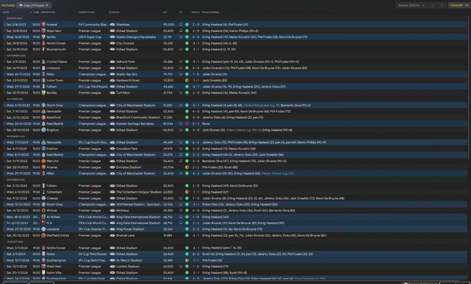The height and width of the screenshot is (284, 471).
Task: Click the Stoke club badge
Action: point(43,254)
